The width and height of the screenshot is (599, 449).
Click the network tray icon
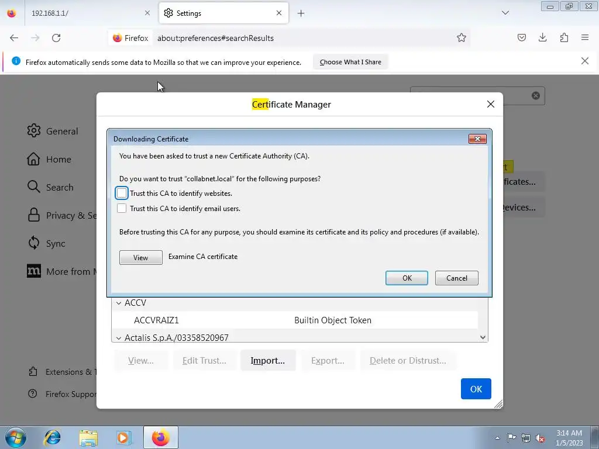tap(526, 438)
